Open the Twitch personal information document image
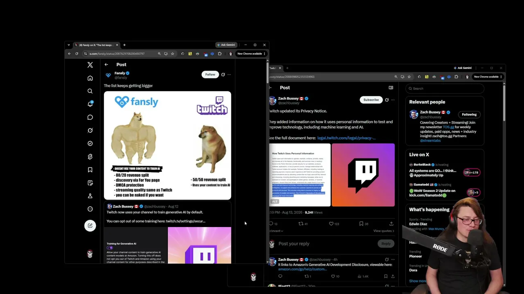The height and width of the screenshot is (294, 524). tap(300, 175)
